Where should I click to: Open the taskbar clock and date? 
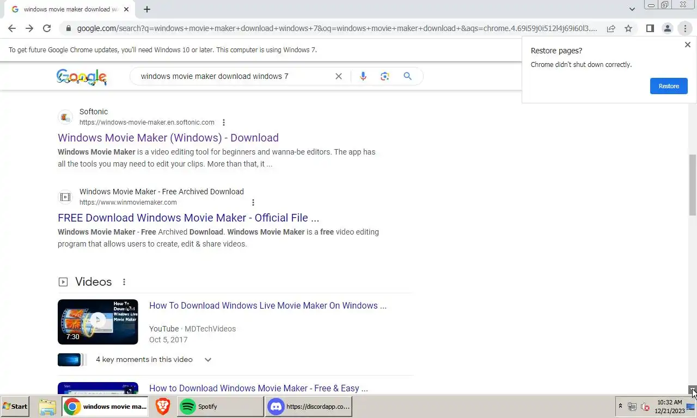(669, 407)
